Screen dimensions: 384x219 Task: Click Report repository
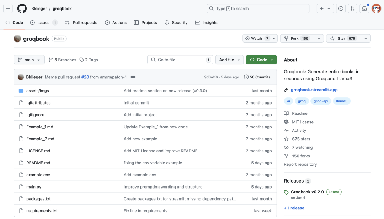300,164
